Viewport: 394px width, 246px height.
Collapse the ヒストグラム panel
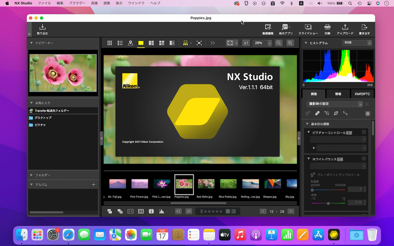click(x=306, y=43)
